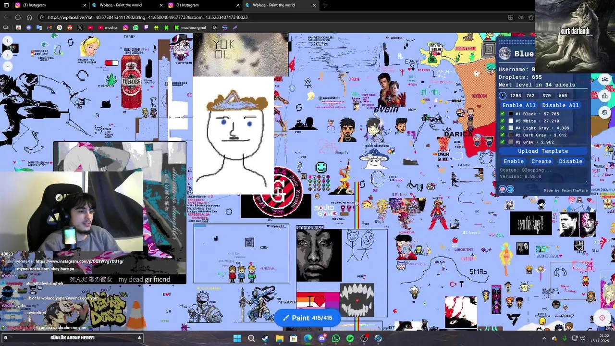615x346 pixels.
Task: Open the WhatsApp bookmark icon
Action: tap(135, 27)
